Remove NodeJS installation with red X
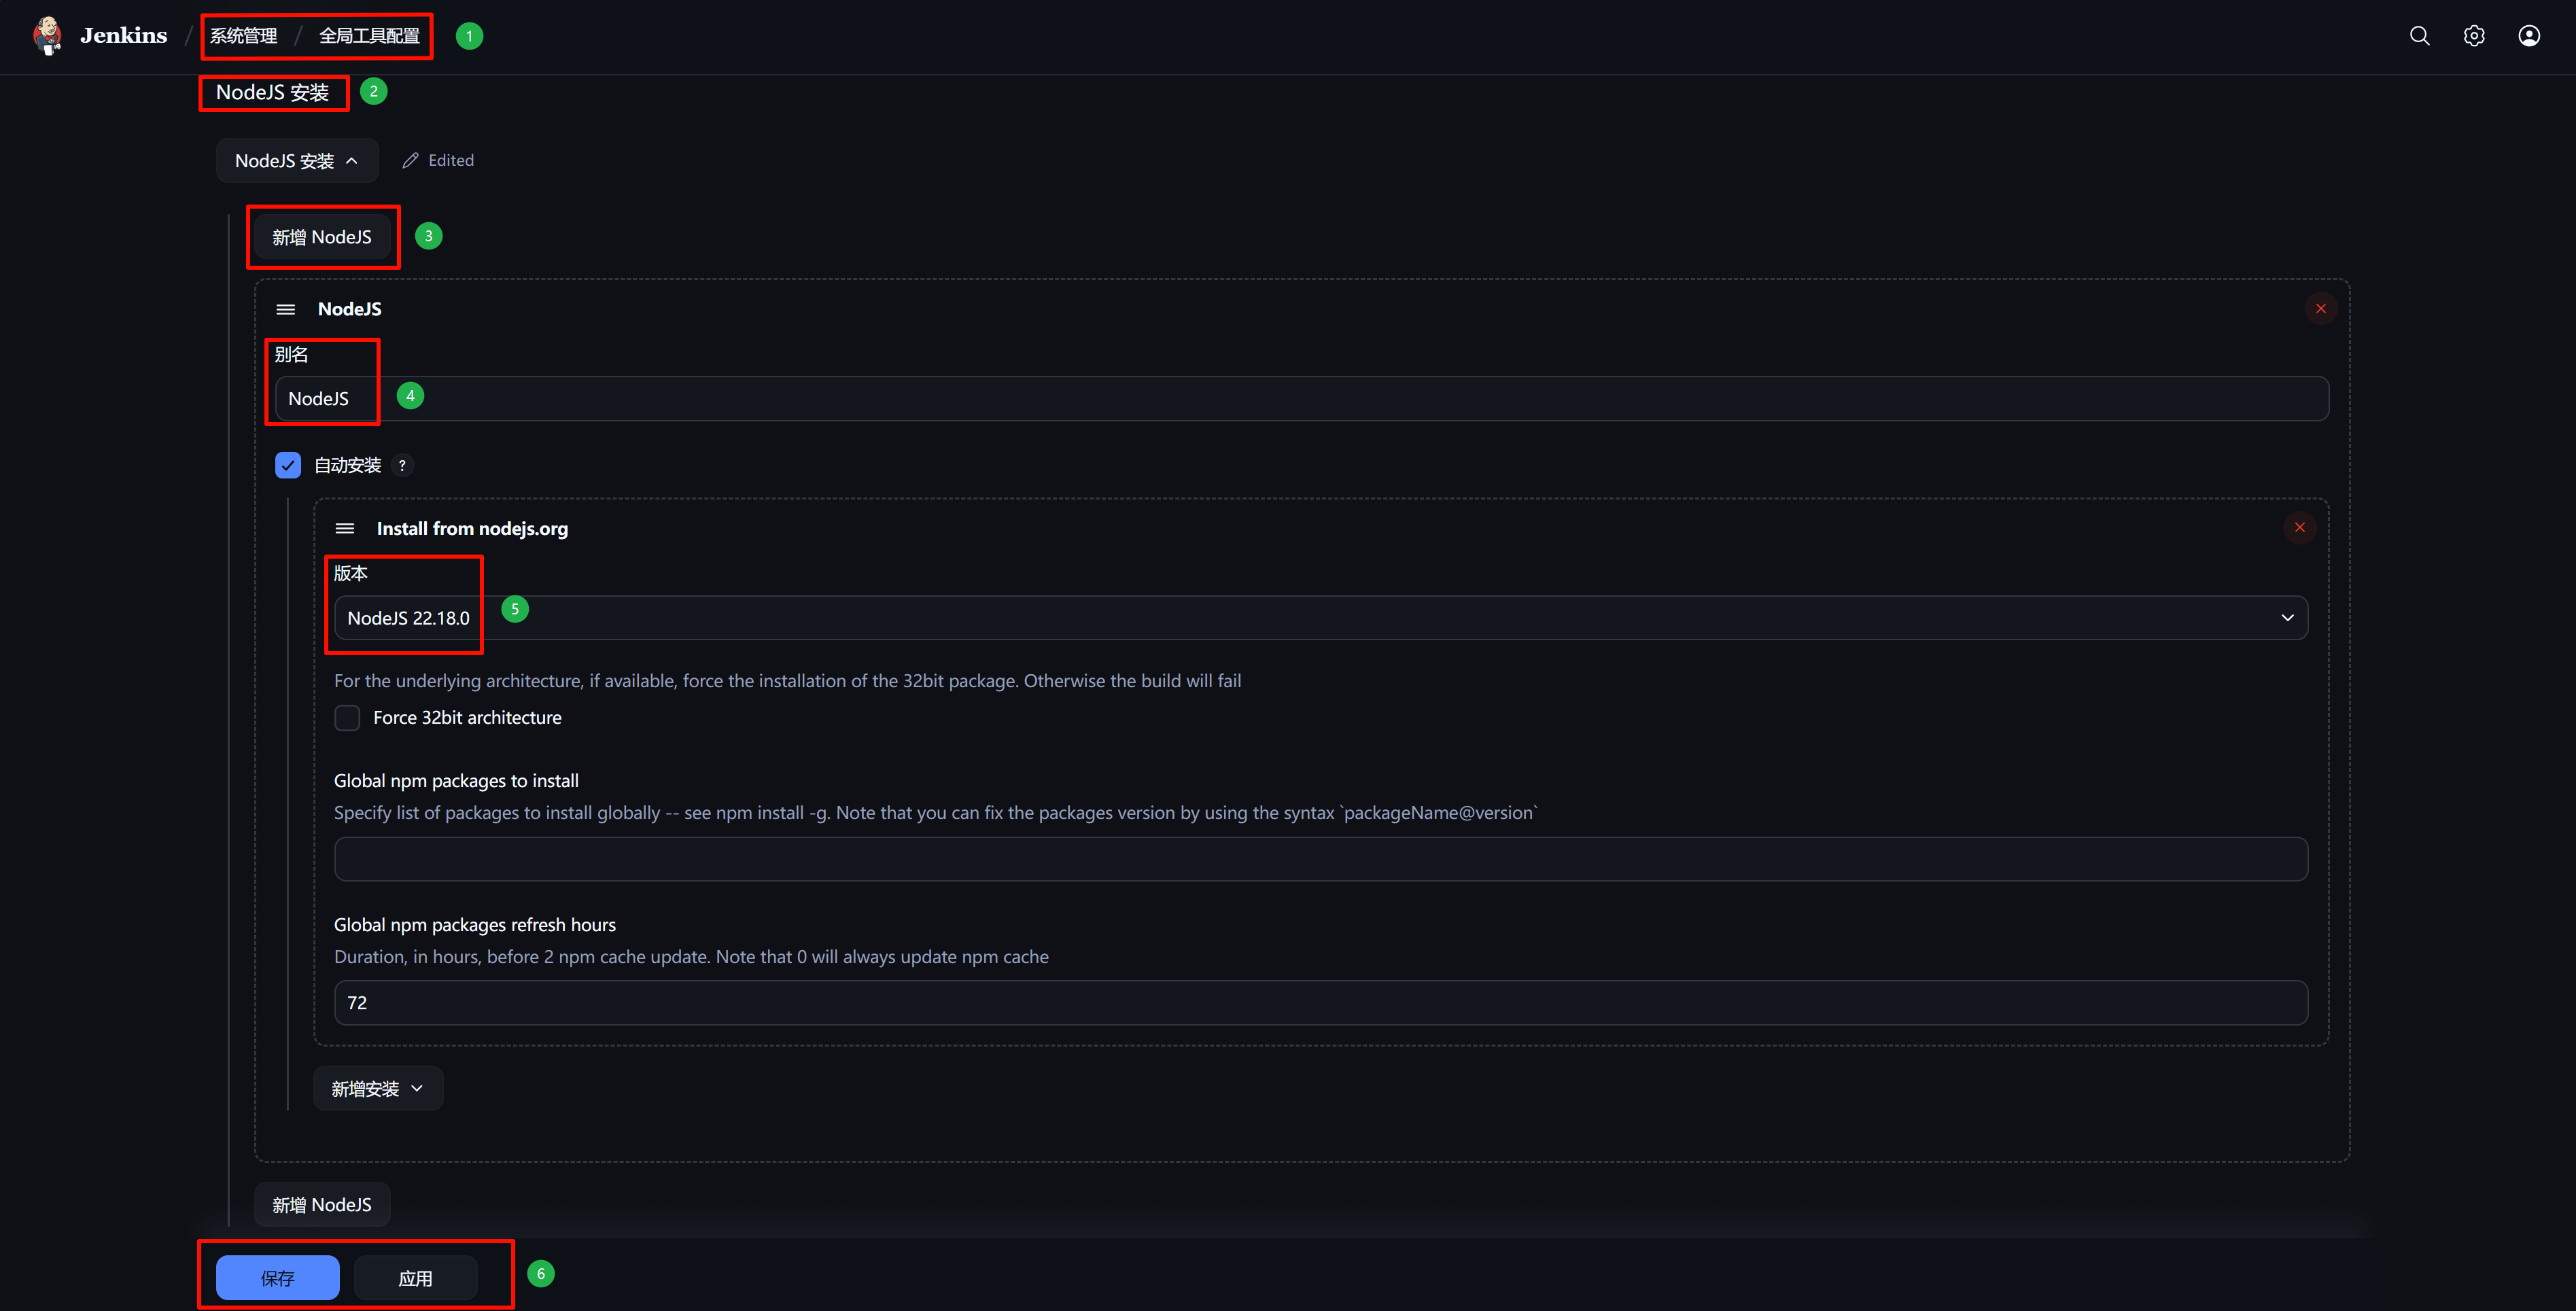Screen dimensions: 2576x1311 2321,308
